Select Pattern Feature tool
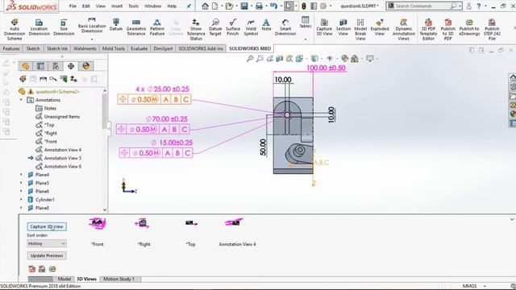The height and width of the screenshot is (290, 516). pyautogui.click(x=157, y=27)
